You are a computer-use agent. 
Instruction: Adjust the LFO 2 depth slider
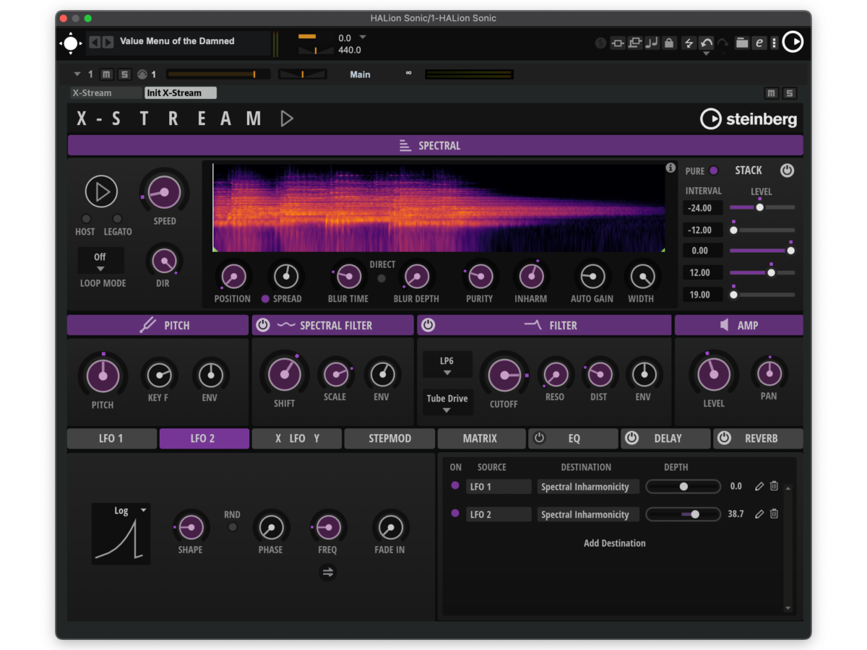694,514
